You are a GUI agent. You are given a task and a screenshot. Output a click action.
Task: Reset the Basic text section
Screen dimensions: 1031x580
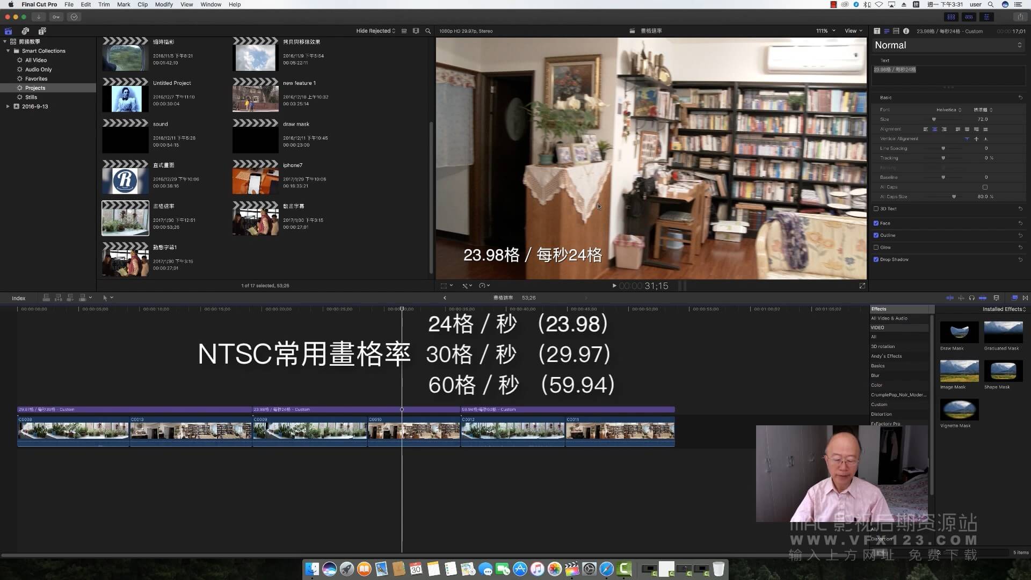(1020, 98)
